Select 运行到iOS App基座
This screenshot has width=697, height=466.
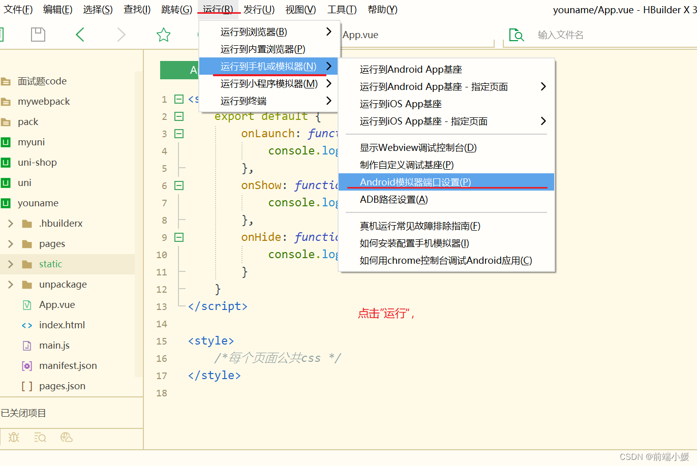point(447,104)
